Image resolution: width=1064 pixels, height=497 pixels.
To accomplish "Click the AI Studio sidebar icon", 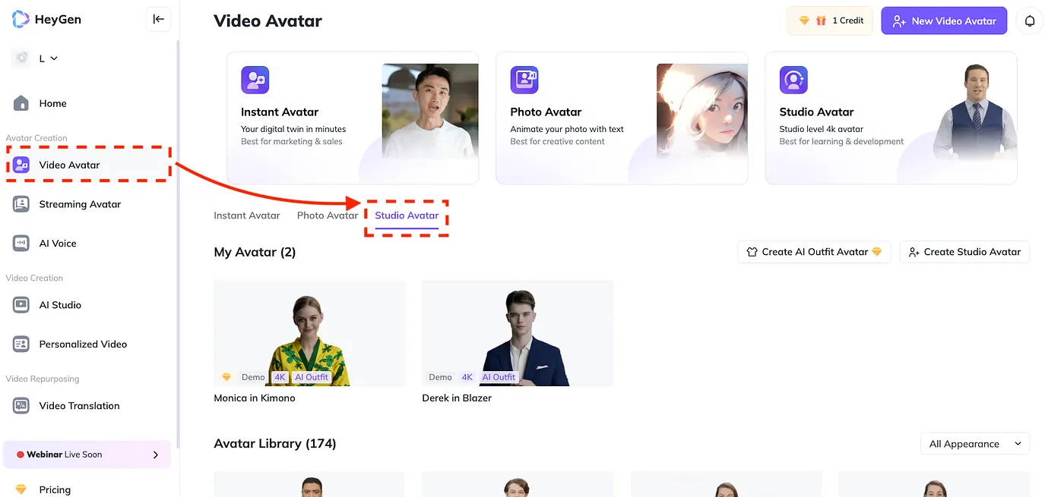I will (x=21, y=305).
